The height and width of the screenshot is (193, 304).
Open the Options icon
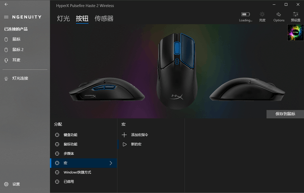[x=279, y=14]
